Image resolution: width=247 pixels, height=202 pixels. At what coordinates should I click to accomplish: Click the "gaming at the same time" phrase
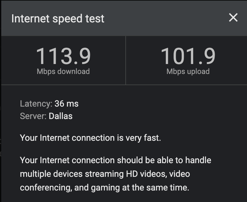[149, 188]
